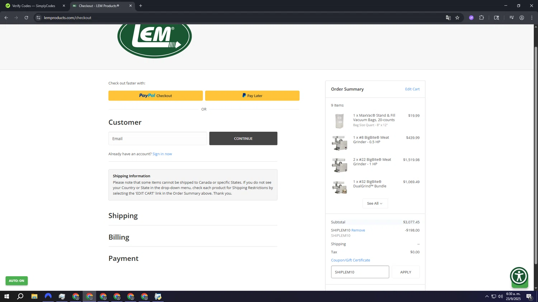Click the Billing section heading

(119, 237)
